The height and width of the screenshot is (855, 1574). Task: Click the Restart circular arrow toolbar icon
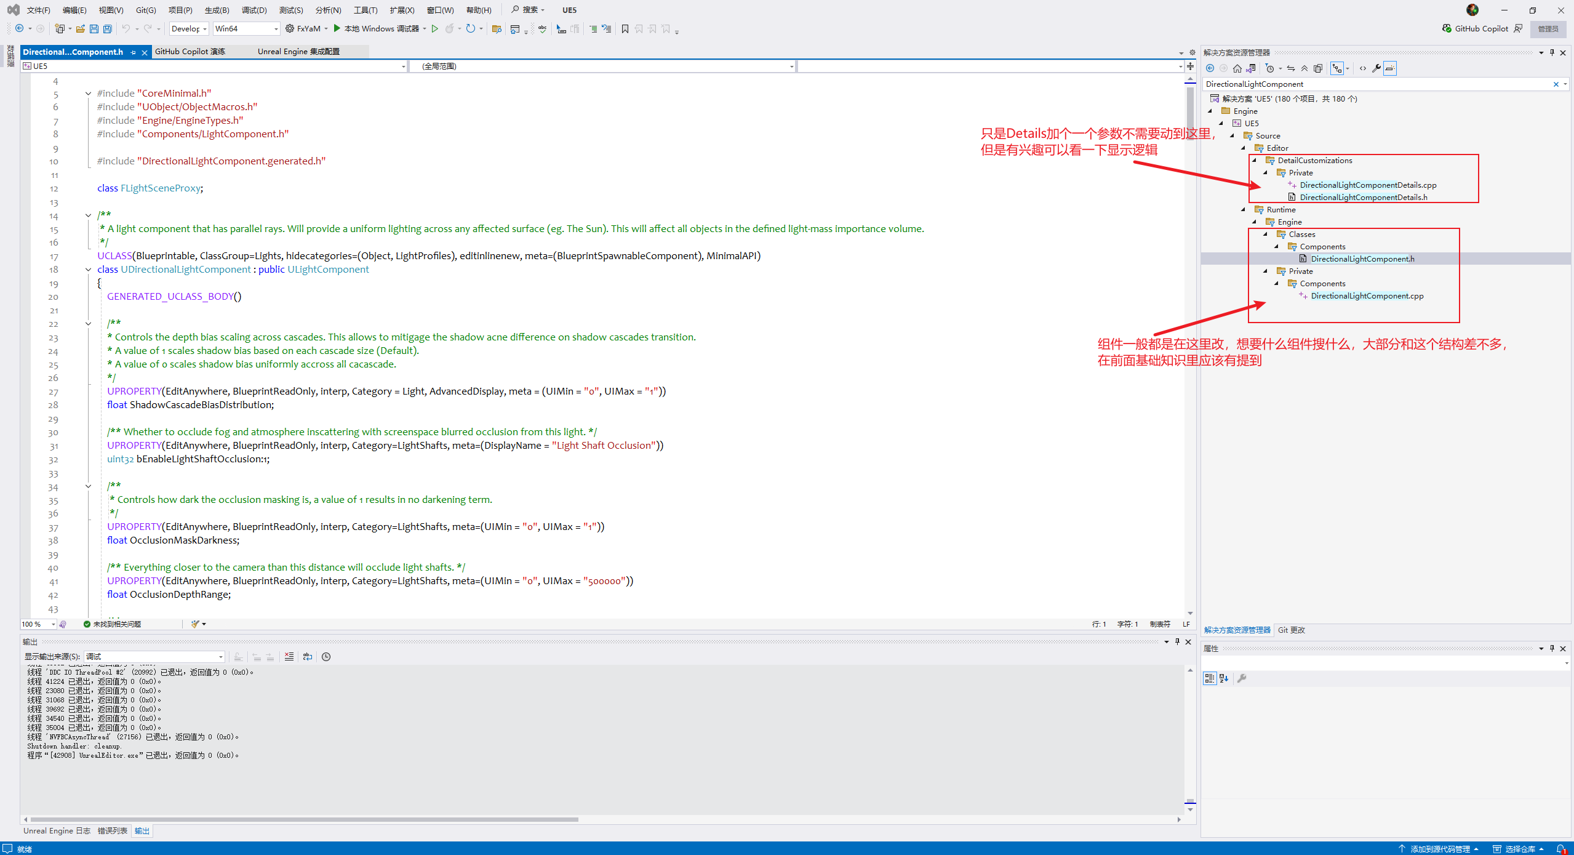(x=471, y=29)
